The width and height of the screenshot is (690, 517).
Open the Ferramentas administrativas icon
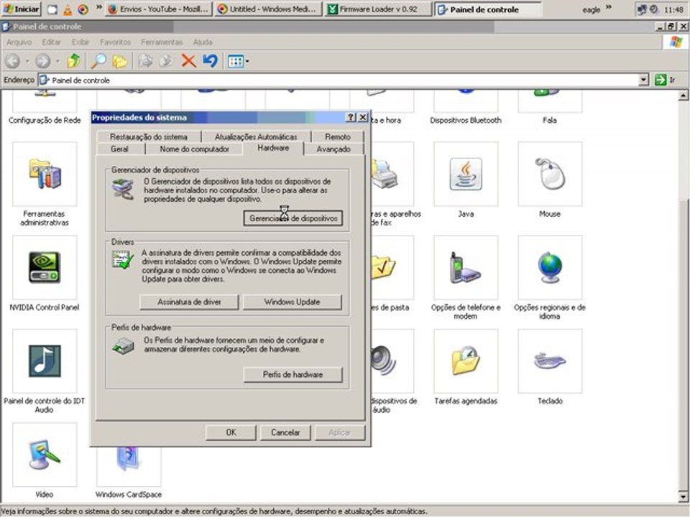[x=45, y=174]
